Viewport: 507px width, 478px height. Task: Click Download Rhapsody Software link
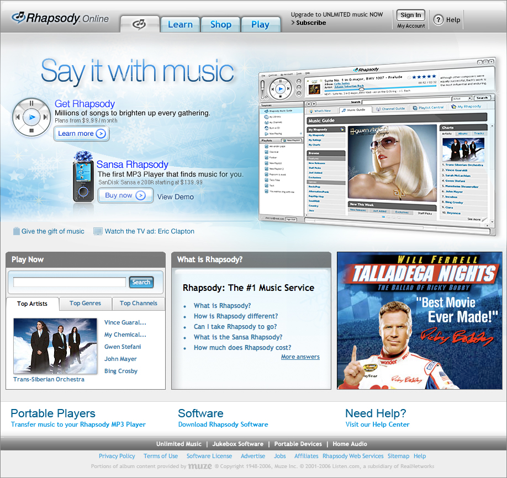tap(223, 424)
